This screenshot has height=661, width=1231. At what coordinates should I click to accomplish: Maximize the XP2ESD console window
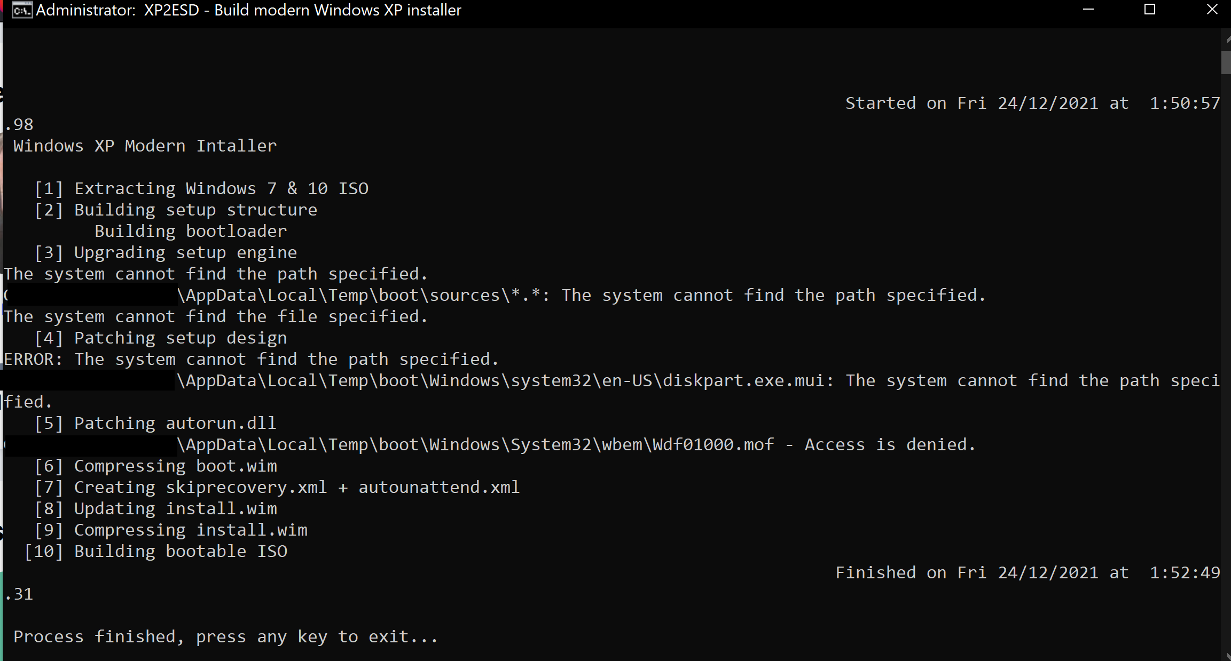1150,10
